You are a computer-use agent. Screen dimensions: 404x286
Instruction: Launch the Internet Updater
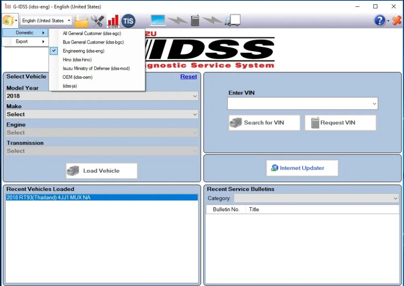302,168
